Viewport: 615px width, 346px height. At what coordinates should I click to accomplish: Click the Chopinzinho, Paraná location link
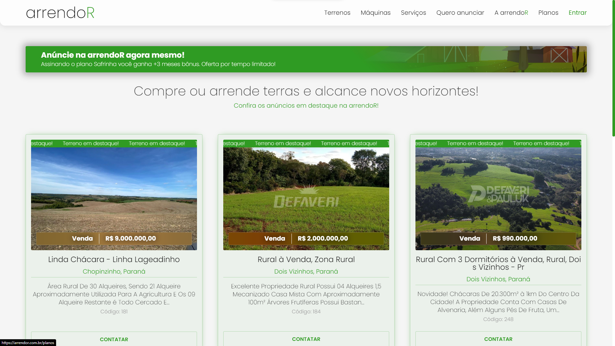point(114,272)
